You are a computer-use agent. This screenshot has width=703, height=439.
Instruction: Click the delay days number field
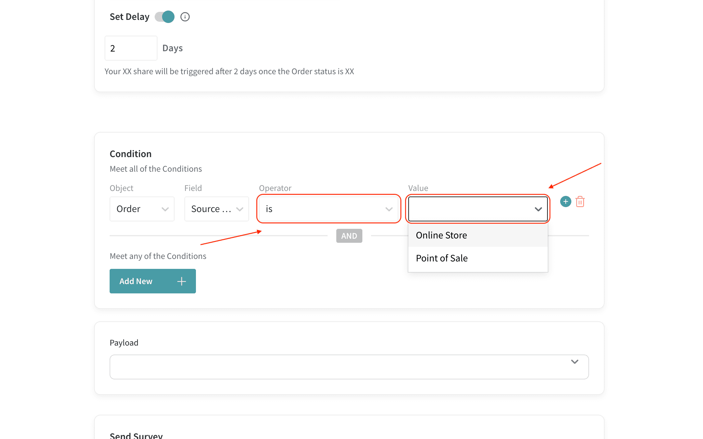click(x=131, y=48)
